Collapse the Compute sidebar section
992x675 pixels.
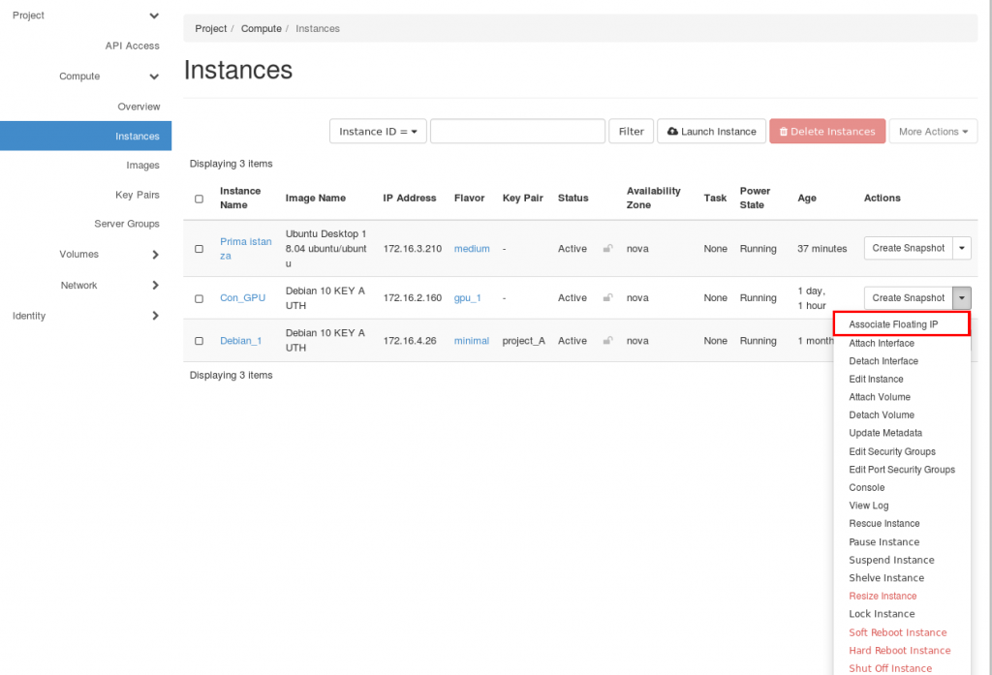click(x=154, y=77)
